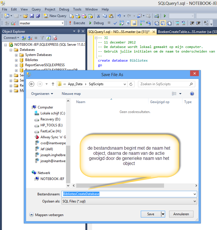Viewport: 217px width, 230px height.
Task: Select the SQLQuery1.sql editor tab
Action: pyautogui.click(x=119, y=32)
